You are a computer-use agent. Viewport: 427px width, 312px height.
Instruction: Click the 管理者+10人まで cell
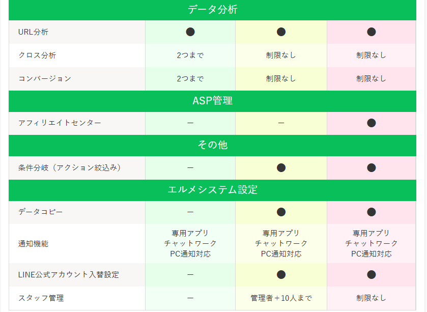(x=281, y=298)
